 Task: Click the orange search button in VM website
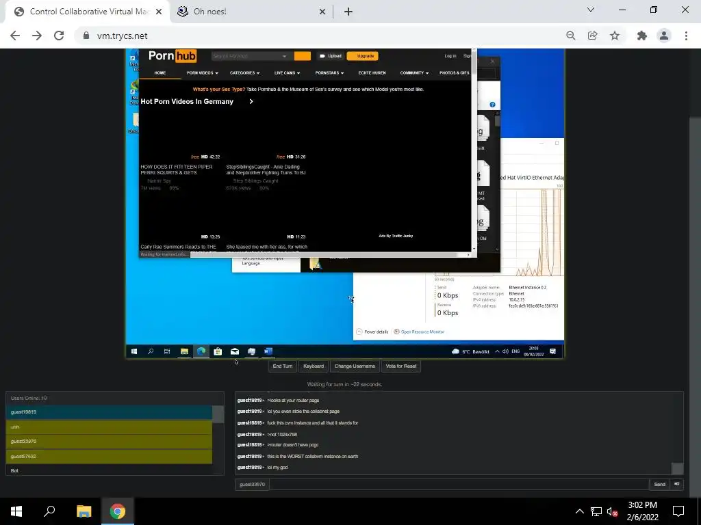pyautogui.click(x=302, y=56)
